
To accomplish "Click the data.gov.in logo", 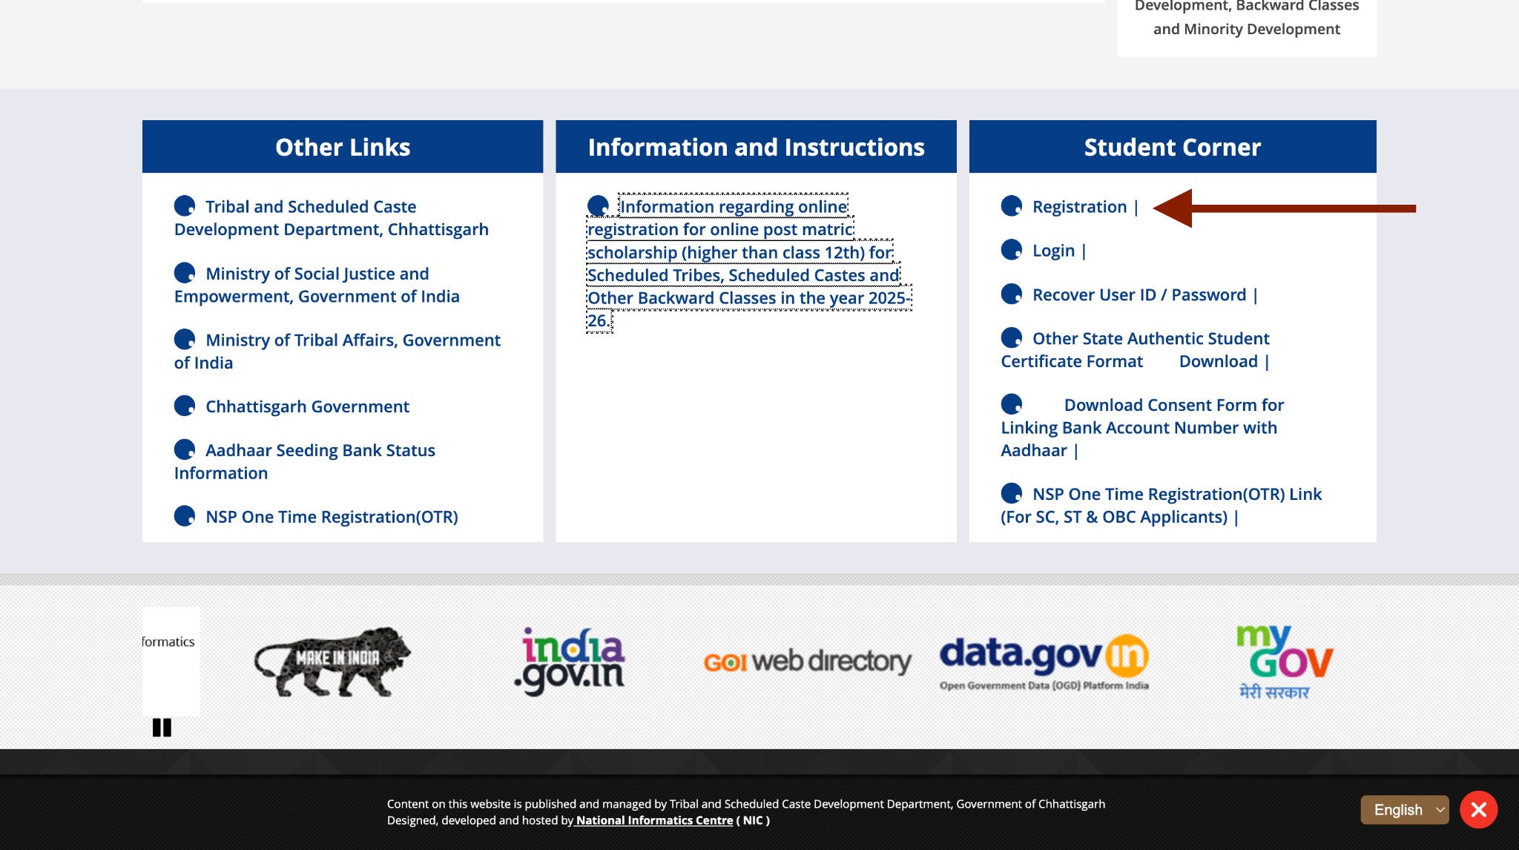I will point(1044,662).
